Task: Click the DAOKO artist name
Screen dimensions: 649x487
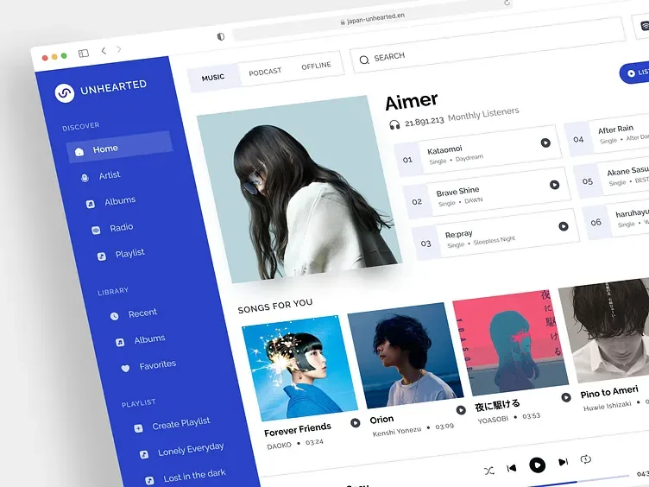Action: coord(279,446)
